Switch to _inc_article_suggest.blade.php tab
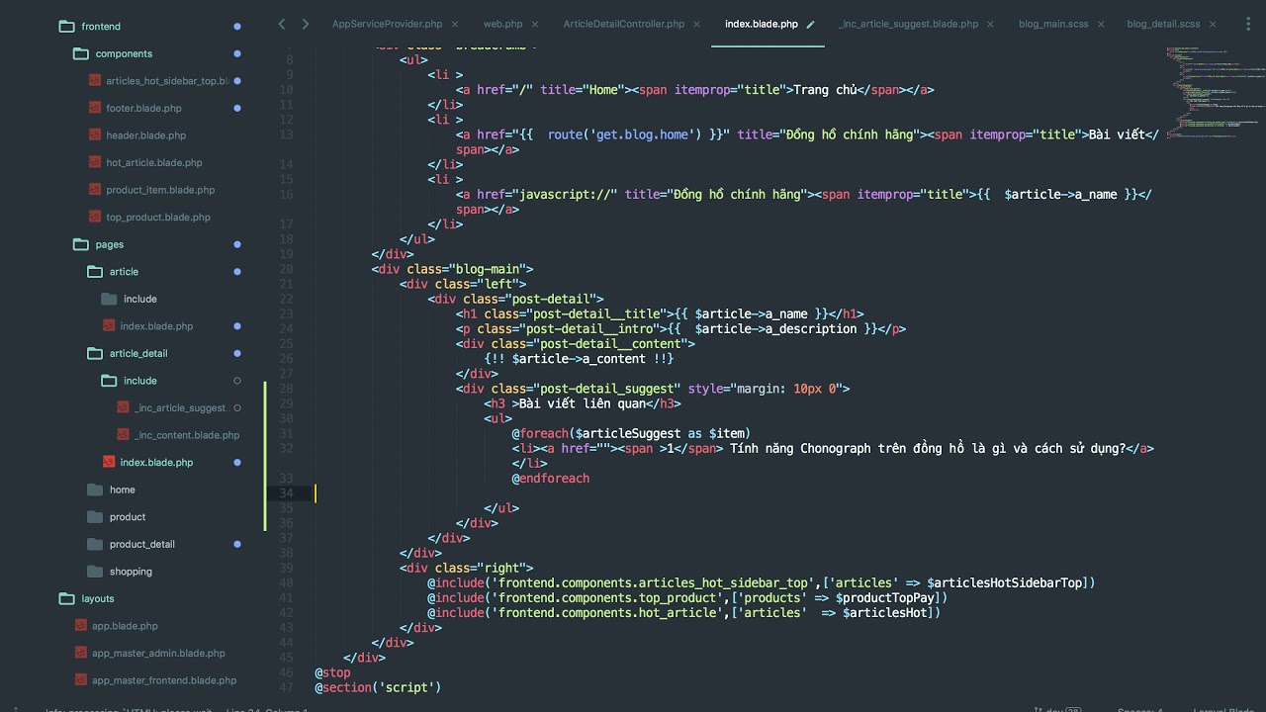 tap(908, 24)
